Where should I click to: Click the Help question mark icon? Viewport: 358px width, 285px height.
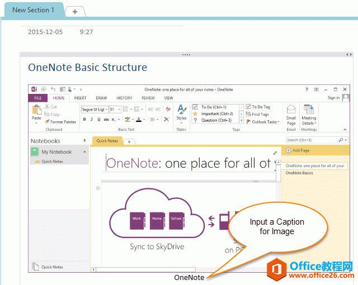coord(307,89)
